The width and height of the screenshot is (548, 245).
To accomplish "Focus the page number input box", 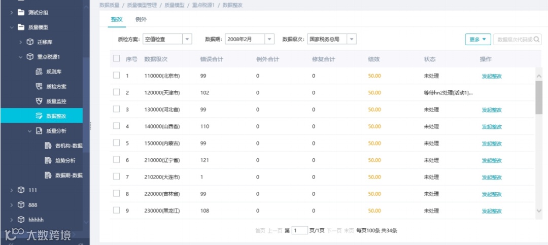I will tap(299, 230).
